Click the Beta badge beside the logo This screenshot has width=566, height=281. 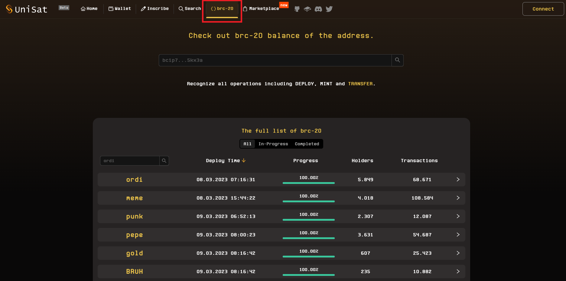coord(64,8)
